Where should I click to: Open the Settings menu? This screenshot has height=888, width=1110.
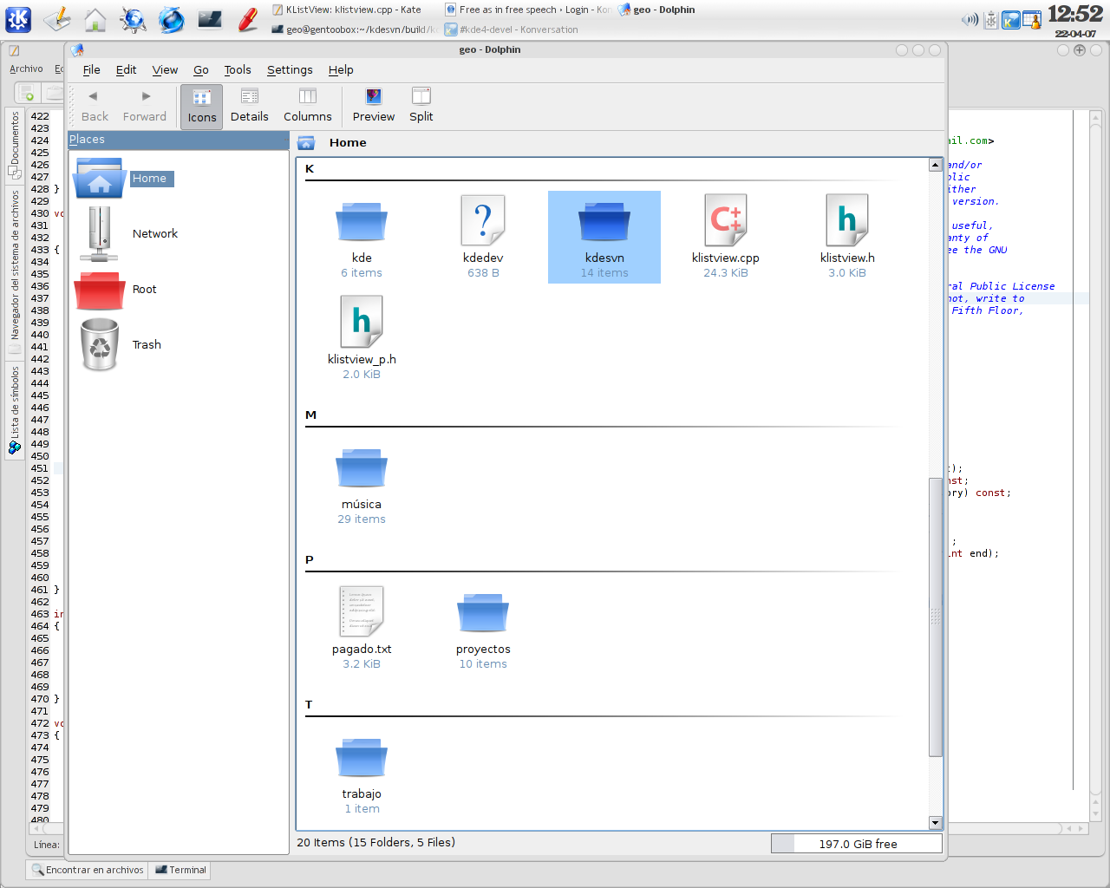tap(290, 69)
